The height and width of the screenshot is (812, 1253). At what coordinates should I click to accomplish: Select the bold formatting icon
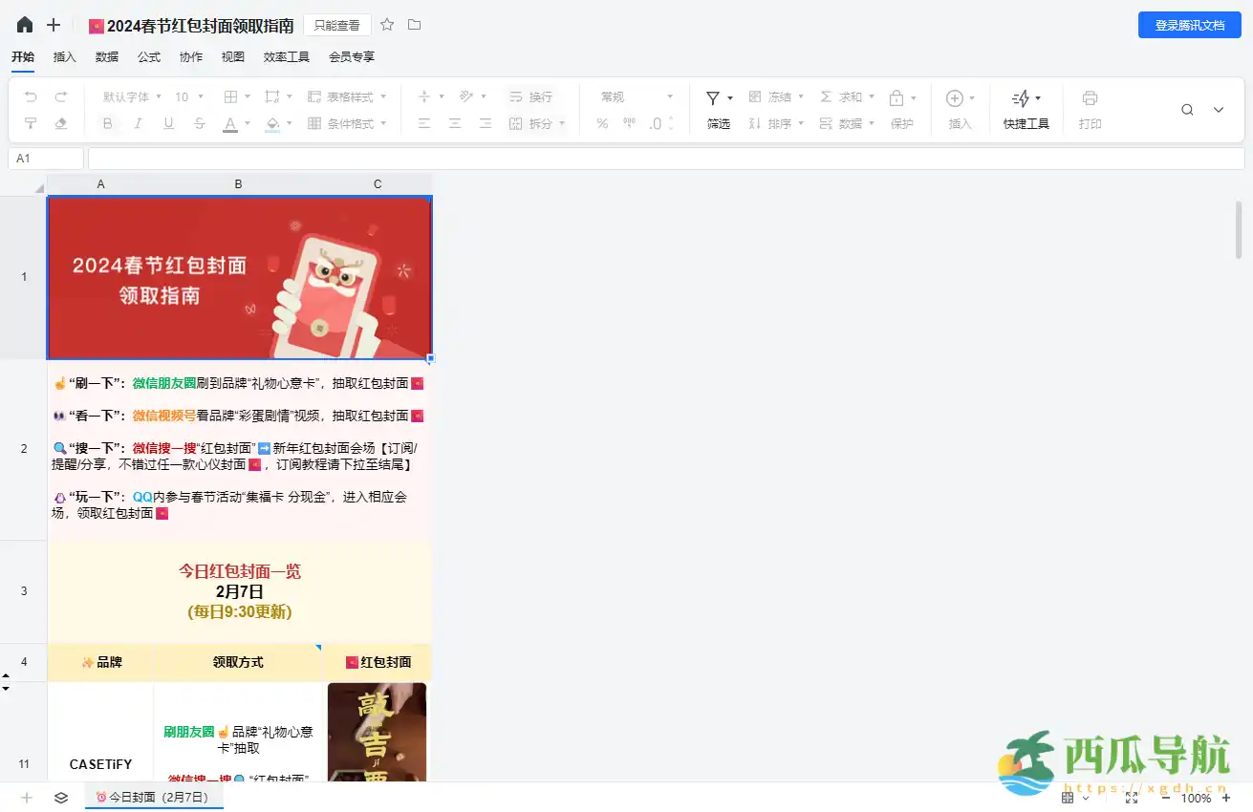coord(107,122)
